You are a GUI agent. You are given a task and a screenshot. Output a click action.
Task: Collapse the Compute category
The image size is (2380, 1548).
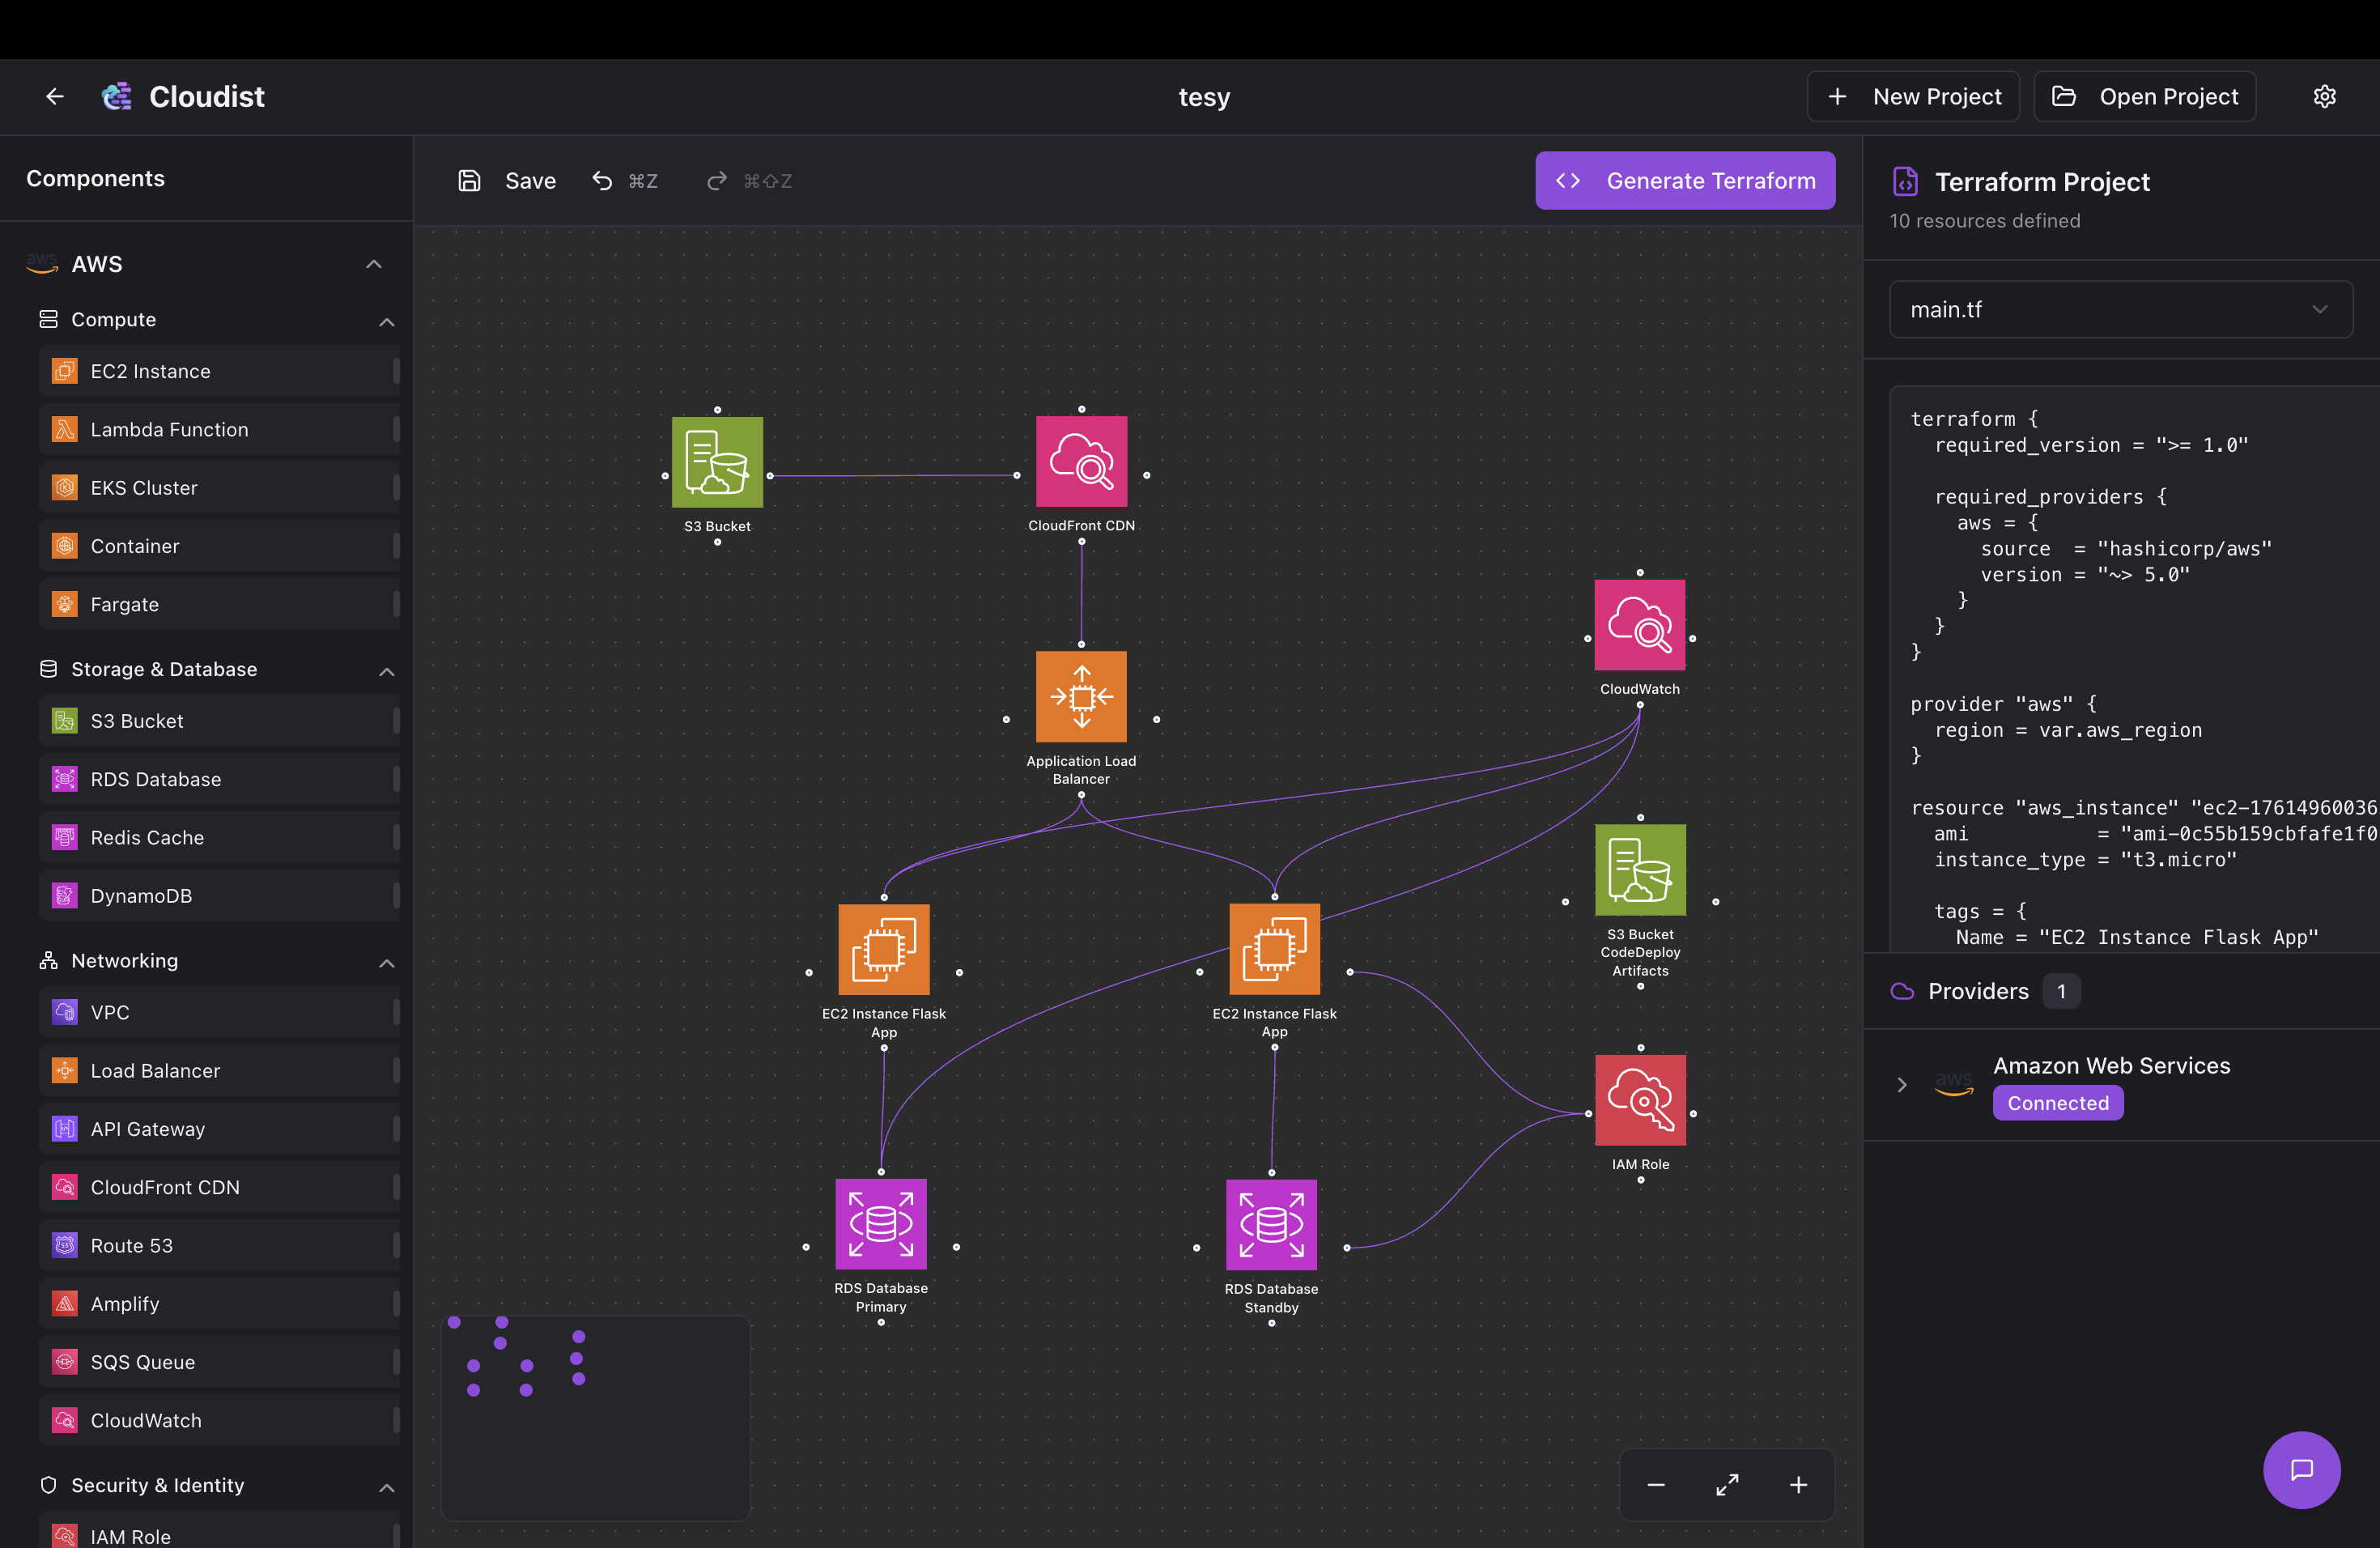coord(386,321)
